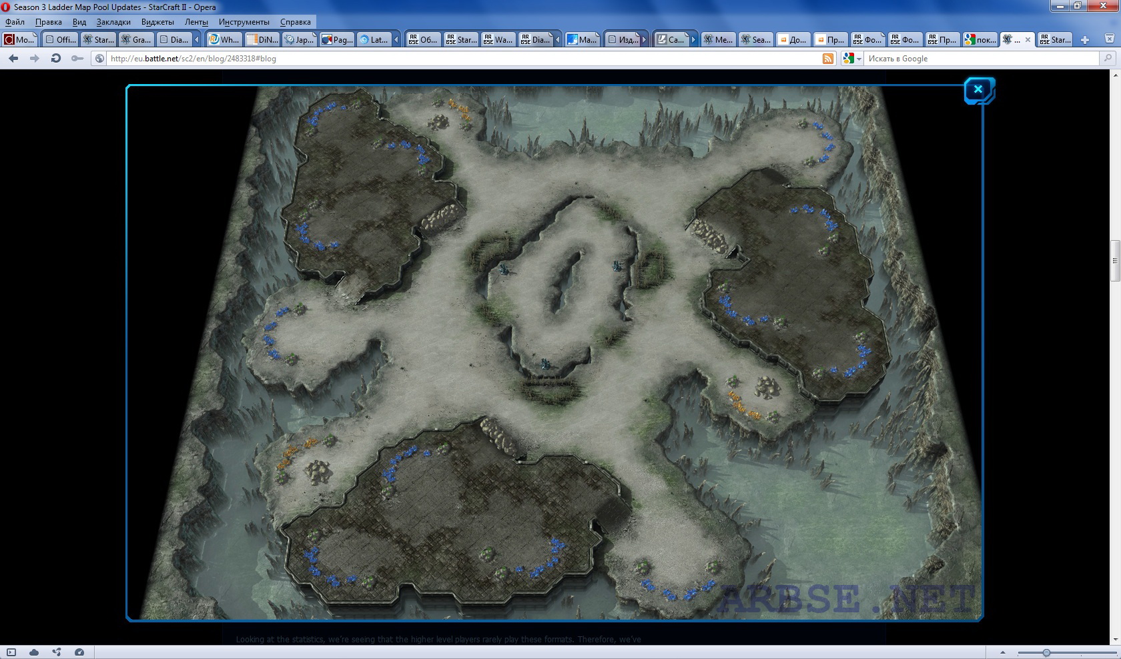Close the map image lightbox
1121x659 pixels.
[x=978, y=89]
